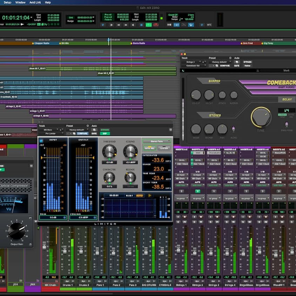296x296 pixels.
Task: Toggle green BYPASS in Pro Limiter header
Action: click(105, 130)
